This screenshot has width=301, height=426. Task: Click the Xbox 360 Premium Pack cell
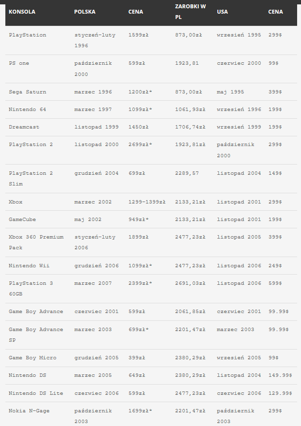pyautogui.click(x=36, y=242)
